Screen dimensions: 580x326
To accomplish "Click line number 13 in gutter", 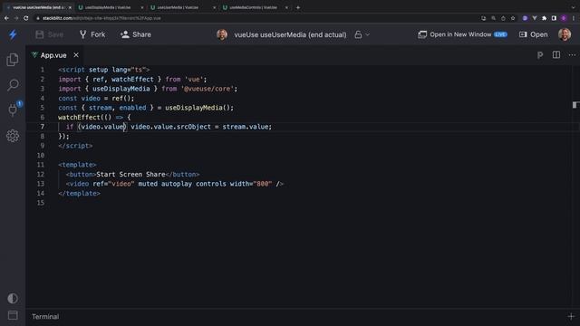I will pyautogui.click(x=40, y=184).
